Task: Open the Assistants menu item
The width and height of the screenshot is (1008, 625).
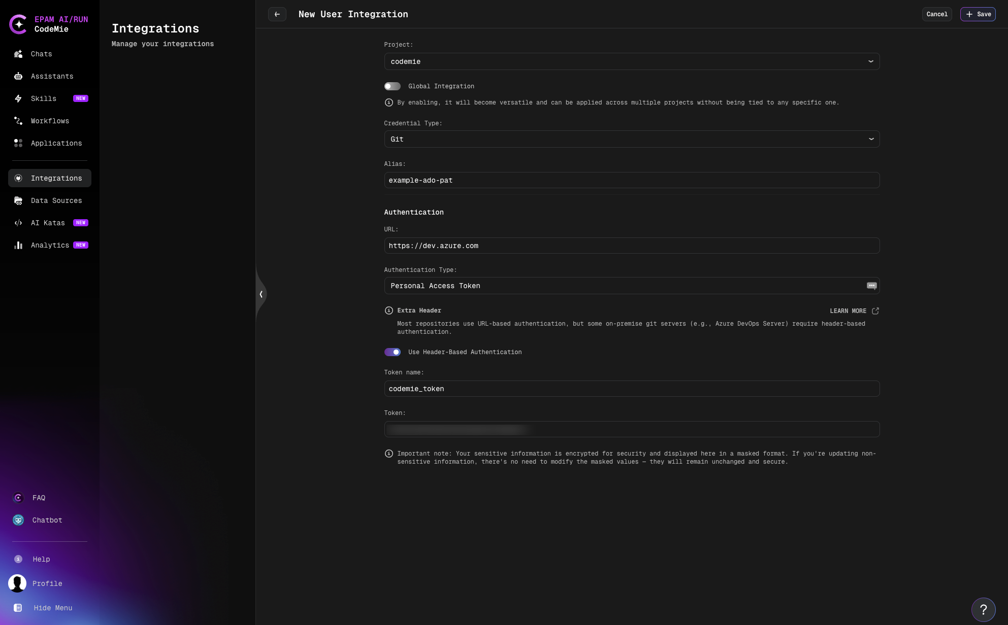Action: 52,76
